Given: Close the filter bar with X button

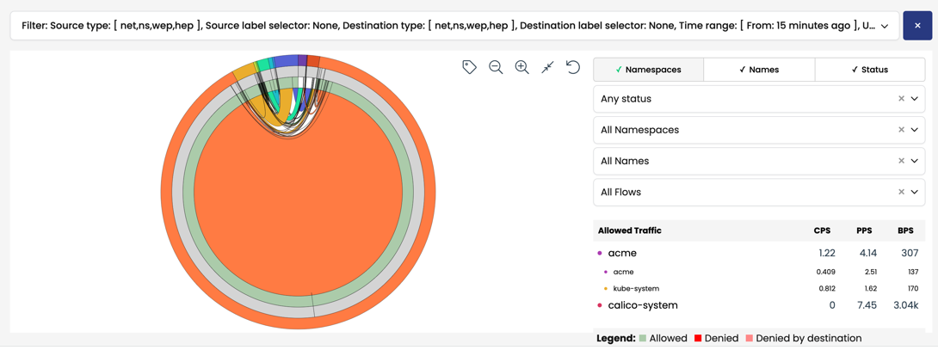Looking at the screenshot, I should (917, 26).
